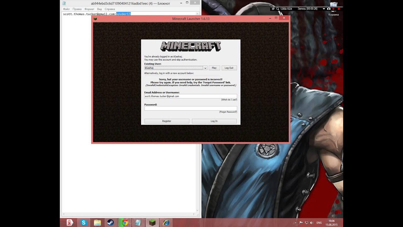Open File Explorer from the taskbar

pyautogui.click(x=97, y=223)
